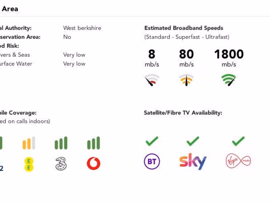Click the Virgin Media logo

[x=238, y=161]
